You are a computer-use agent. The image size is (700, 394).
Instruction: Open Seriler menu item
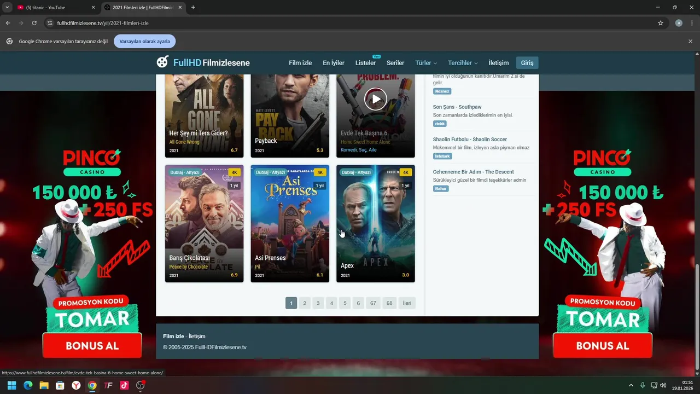[395, 63]
